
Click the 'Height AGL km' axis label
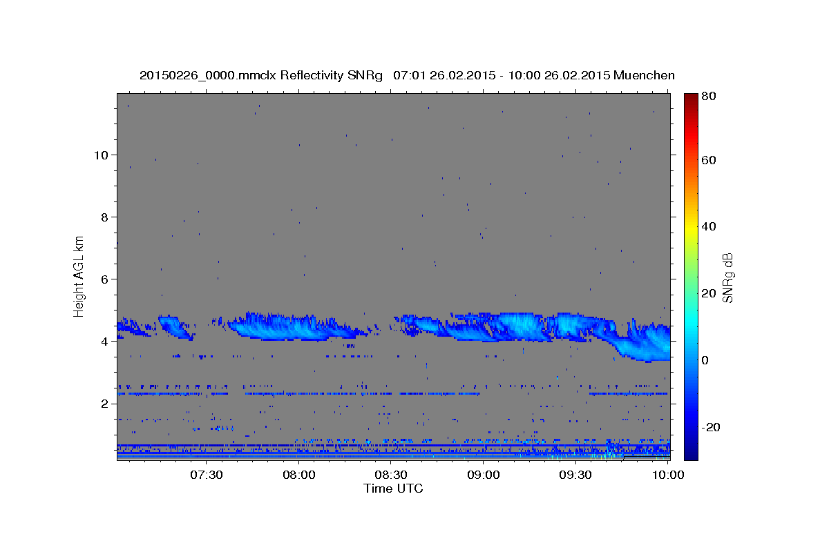[x=79, y=277]
